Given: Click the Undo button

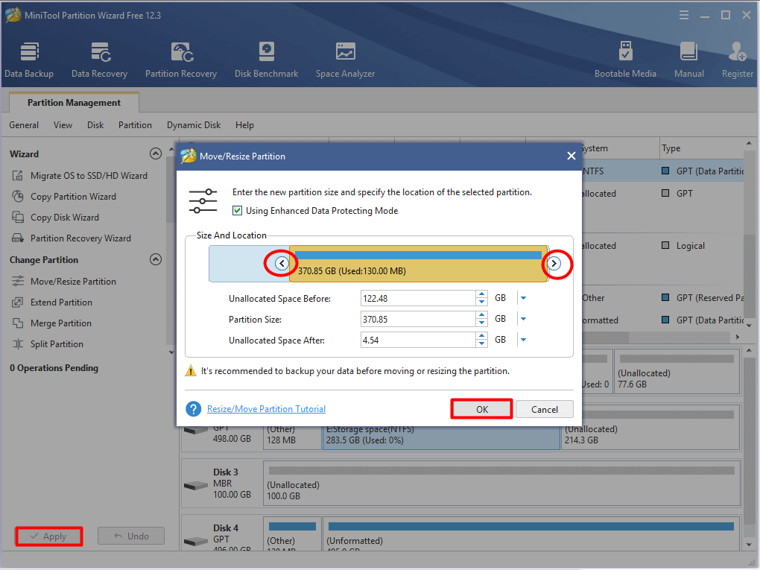Looking at the screenshot, I should click(131, 536).
